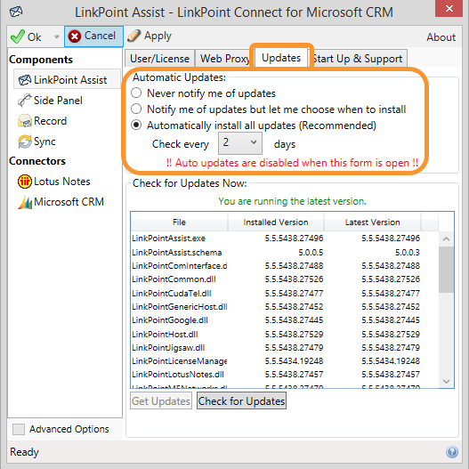Image resolution: width=469 pixels, height=469 pixels.
Task: Open the Side Panel component icon
Action: click(x=25, y=101)
